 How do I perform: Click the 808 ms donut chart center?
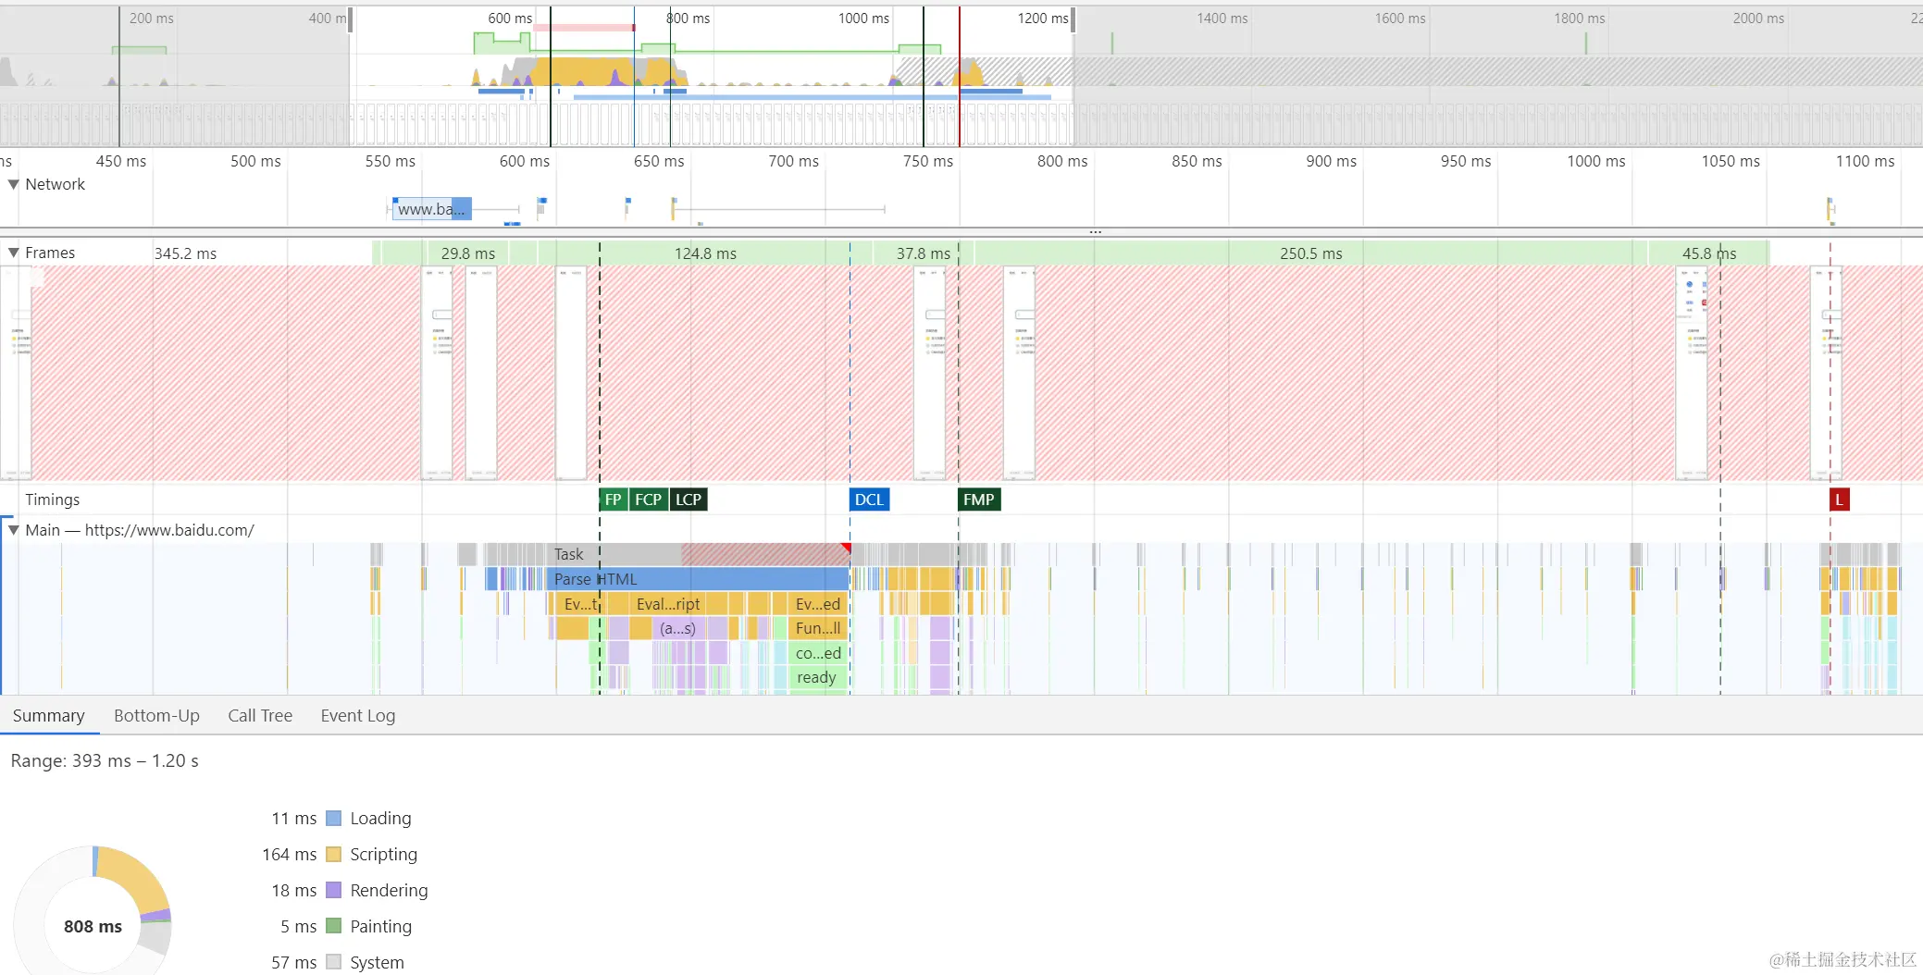click(93, 926)
